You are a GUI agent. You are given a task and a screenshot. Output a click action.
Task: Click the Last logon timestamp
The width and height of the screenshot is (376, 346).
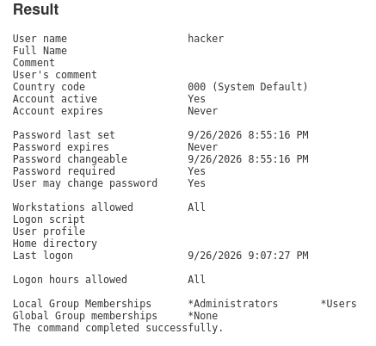(248, 256)
